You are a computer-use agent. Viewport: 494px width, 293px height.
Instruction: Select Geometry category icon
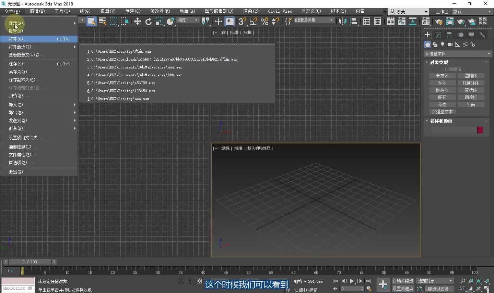[x=427, y=44]
